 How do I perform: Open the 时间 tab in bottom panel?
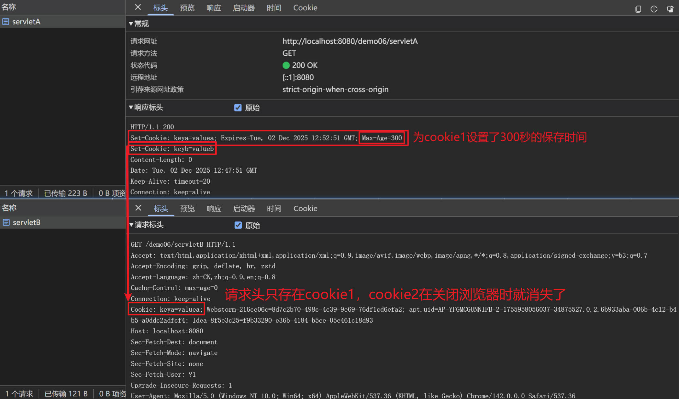pyautogui.click(x=274, y=208)
